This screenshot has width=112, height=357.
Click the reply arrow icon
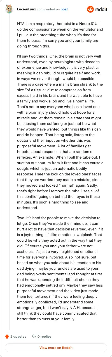click(x=34, y=336)
